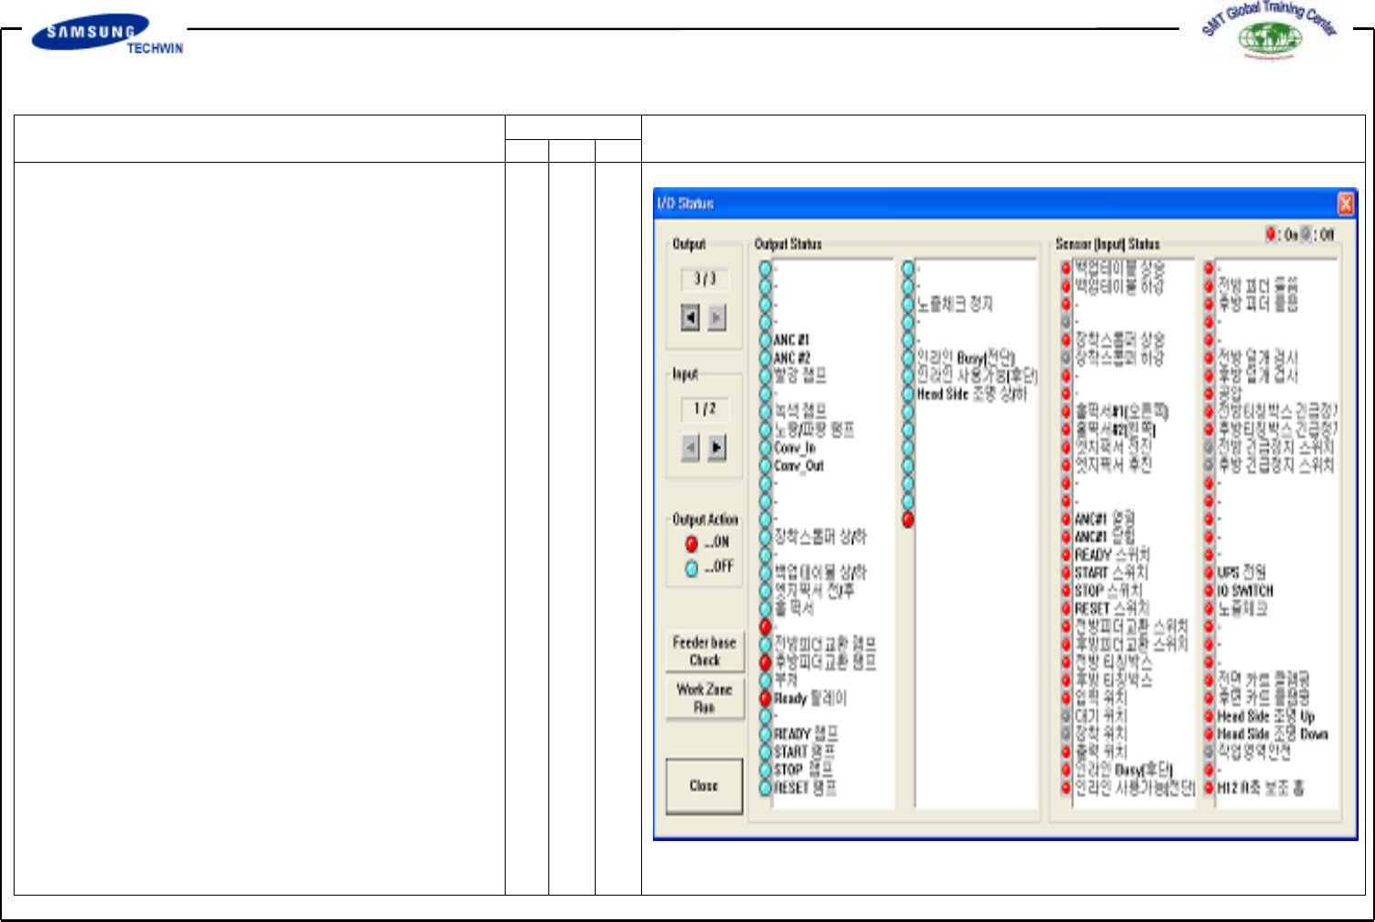Click the disabled next Output page arrow

pos(718,317)
